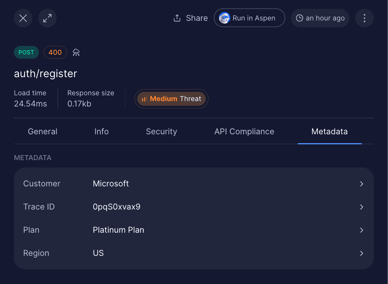388x284 pixels.
Task: Open the API Compliance tab
Action: tap(244, 131)
